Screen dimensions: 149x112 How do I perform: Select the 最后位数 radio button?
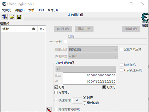(x=84, y=103)
